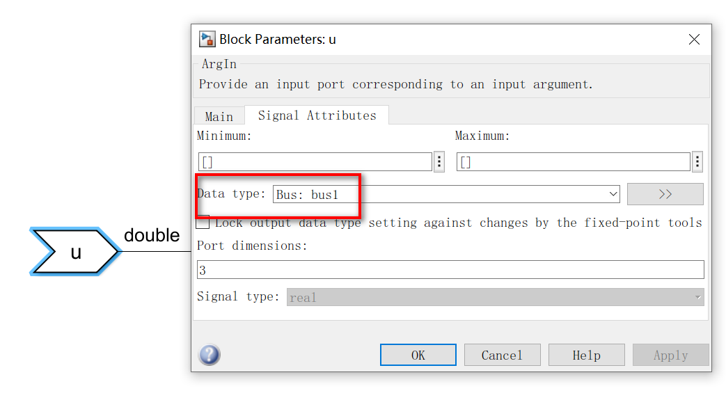Click the Maximum input field
Screen dimensions: 726x400
pos(574,162)
